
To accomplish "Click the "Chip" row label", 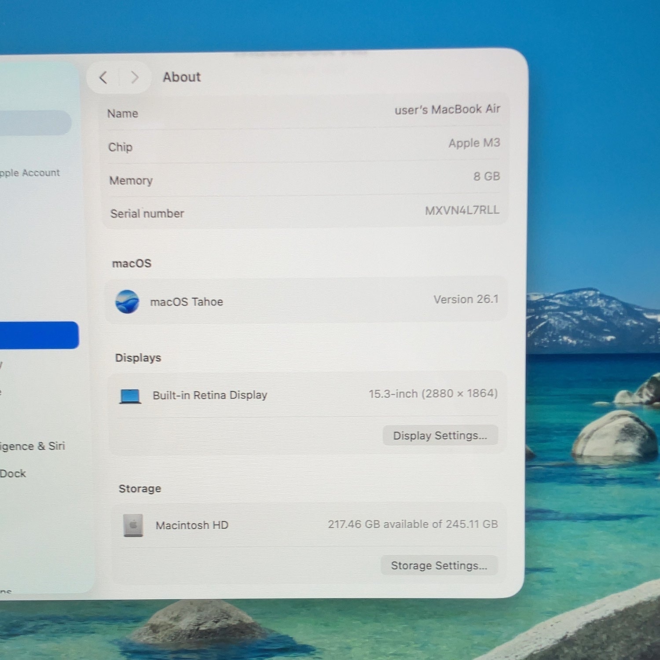I will pyautogui.click(x=120, y=147).
